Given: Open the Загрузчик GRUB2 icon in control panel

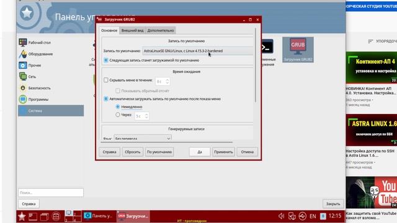Looking at the screenshot, I should (298, 50).
